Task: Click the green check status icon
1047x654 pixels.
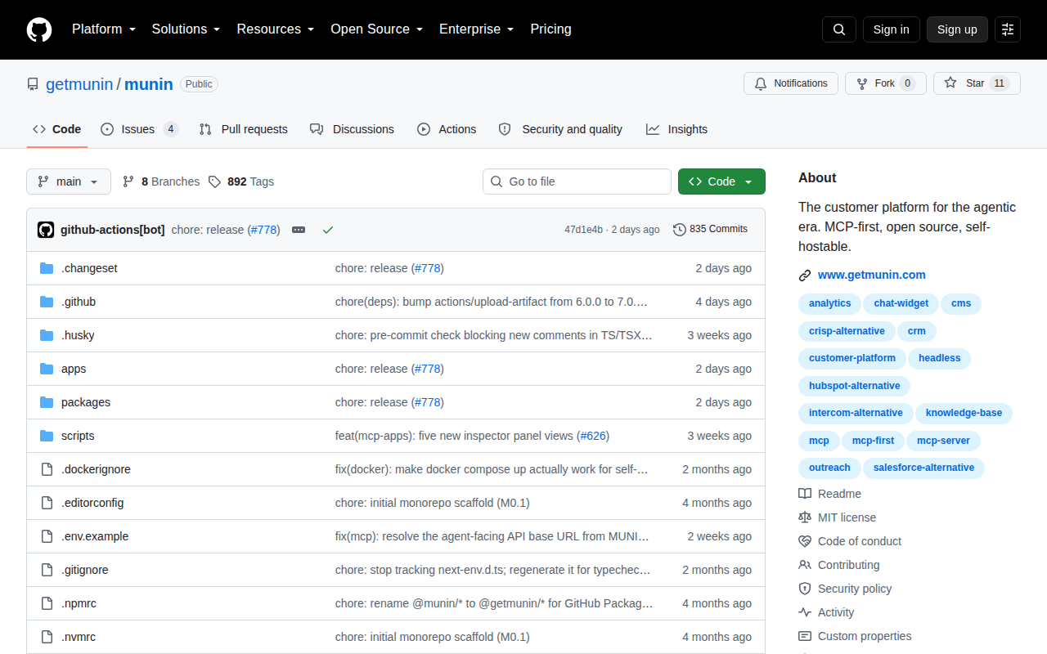Action: (x=328, y=230)
